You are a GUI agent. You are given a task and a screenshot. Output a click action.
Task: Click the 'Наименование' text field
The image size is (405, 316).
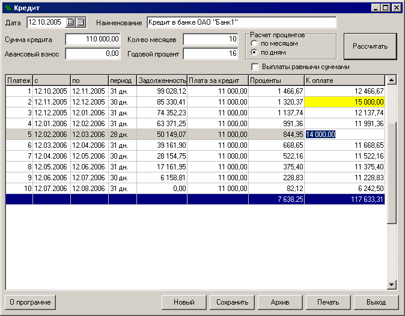click(242, 23)
